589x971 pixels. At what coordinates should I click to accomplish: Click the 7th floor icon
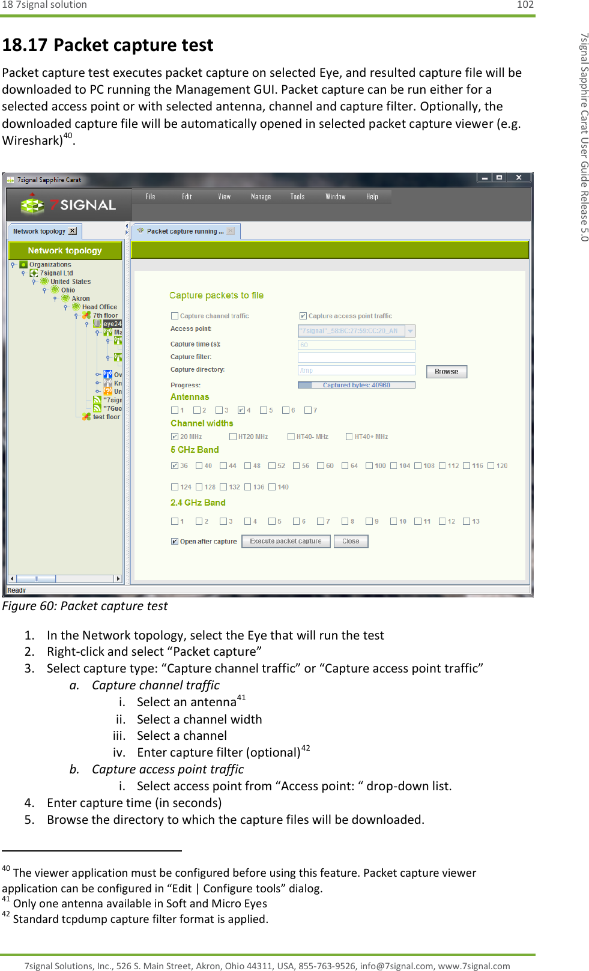[86, 315]
